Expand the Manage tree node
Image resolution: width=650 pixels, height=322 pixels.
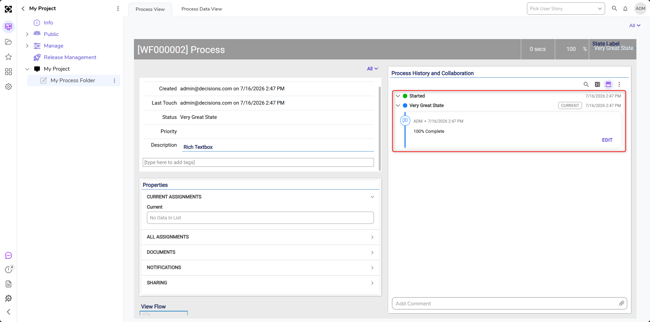27,46
